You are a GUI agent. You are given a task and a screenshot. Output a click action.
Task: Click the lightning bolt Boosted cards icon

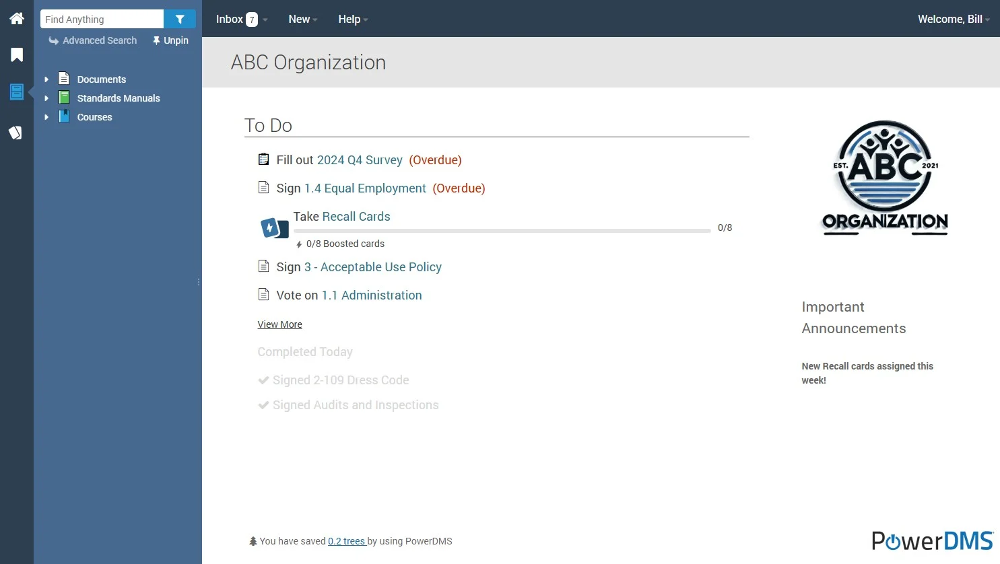pyautogui.click(x=299, y=244)
